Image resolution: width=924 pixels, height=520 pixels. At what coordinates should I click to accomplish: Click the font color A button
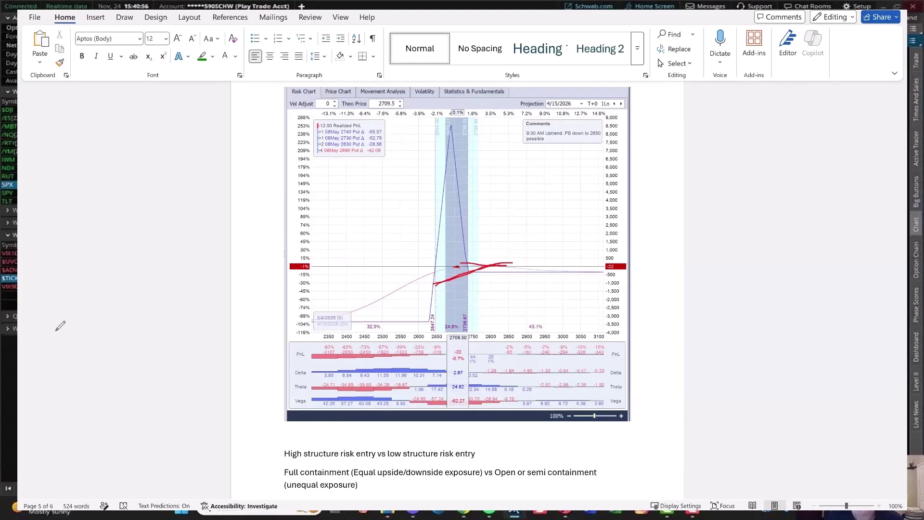pyautogui.click(x=225, y=56)
